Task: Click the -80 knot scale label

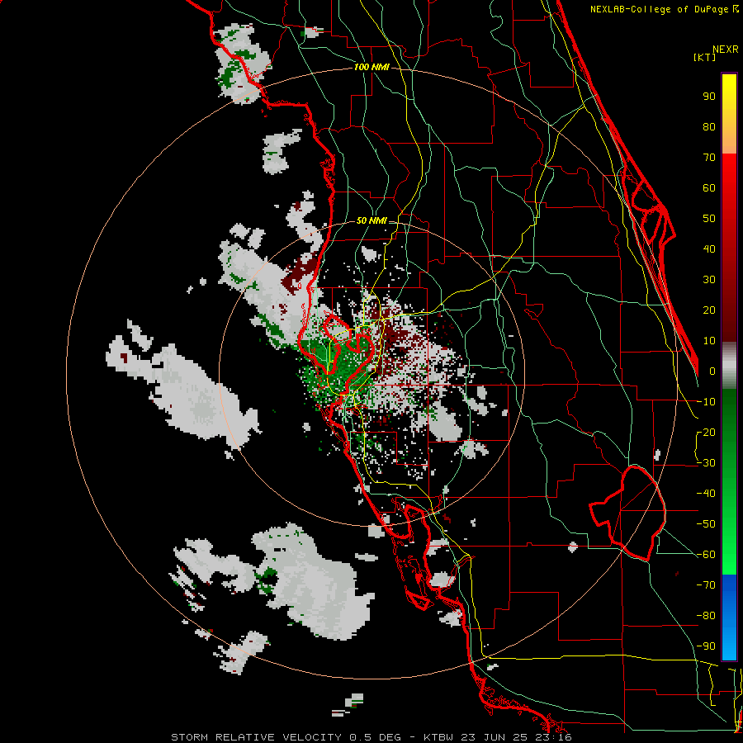Action: pos(706,616)
